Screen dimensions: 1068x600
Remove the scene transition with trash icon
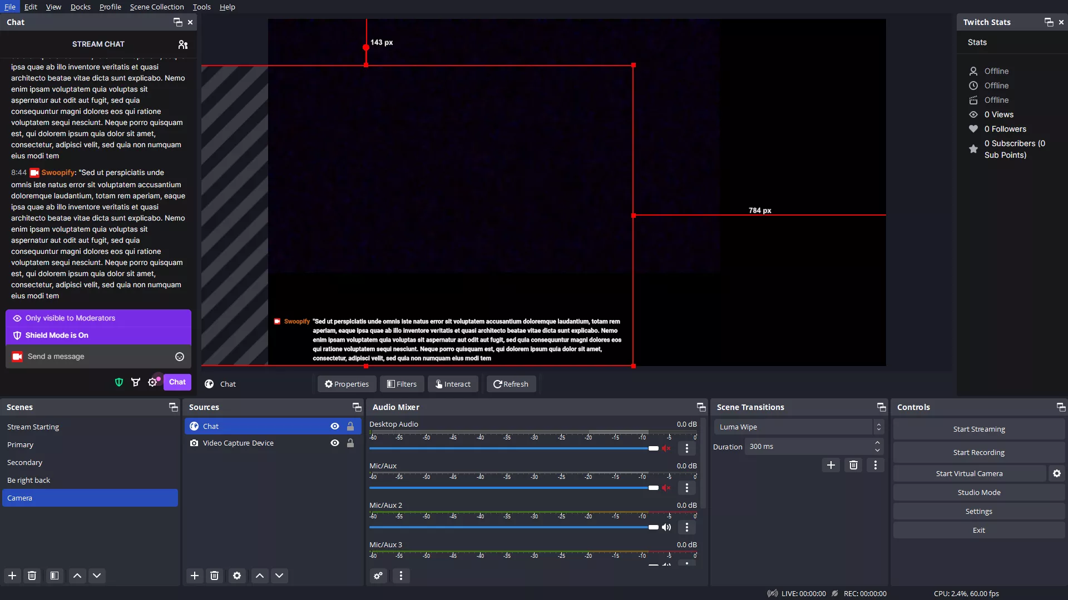853,465
